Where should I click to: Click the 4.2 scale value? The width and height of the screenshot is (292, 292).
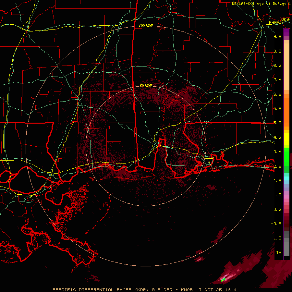tap(277, 138)
